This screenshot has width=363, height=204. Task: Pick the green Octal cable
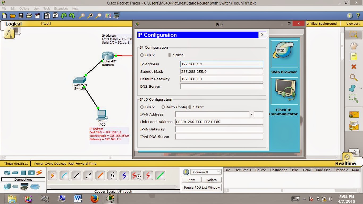click(160, 176)
